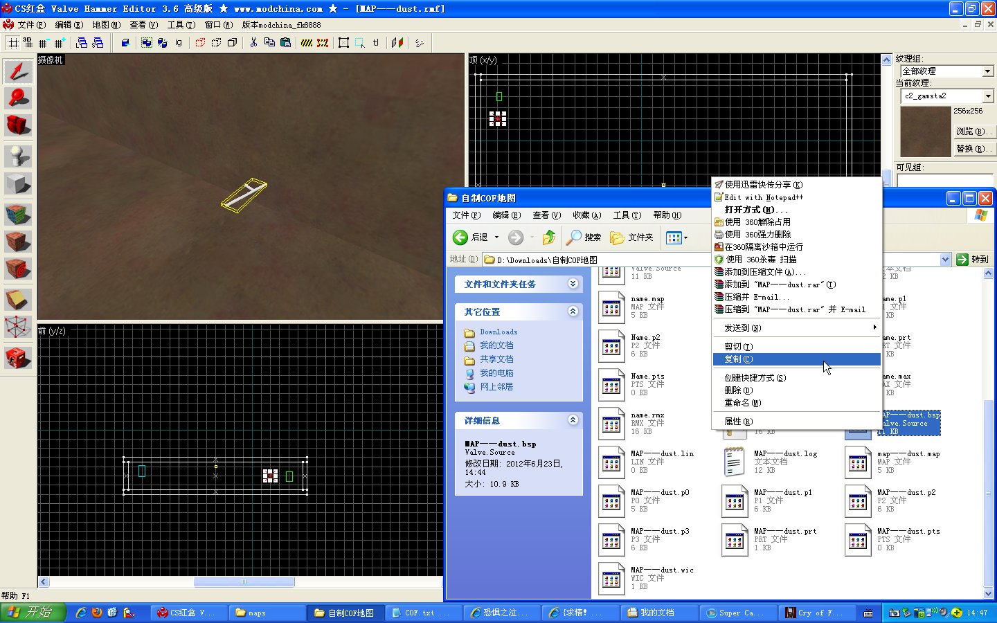Open the 后退 history dropdown arrow

tap(496, 237)
